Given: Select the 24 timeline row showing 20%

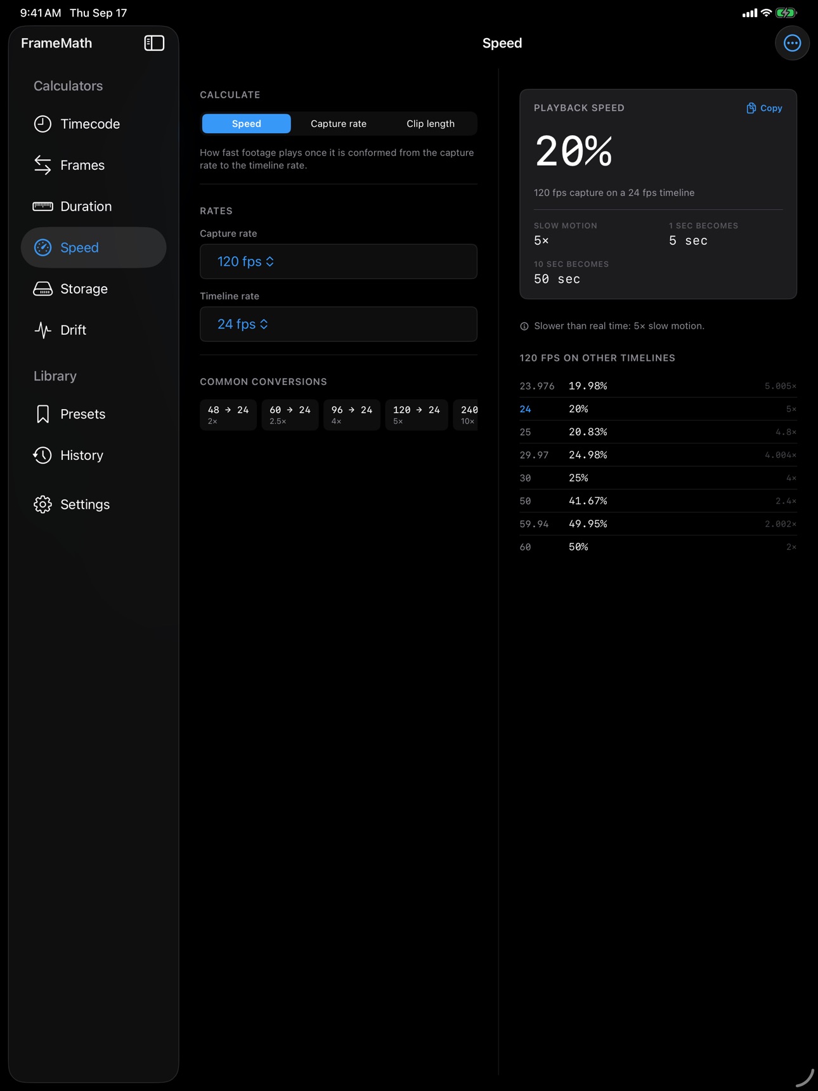Looking at the screenshot, I should pyautogui.click(x=658, y=409).
